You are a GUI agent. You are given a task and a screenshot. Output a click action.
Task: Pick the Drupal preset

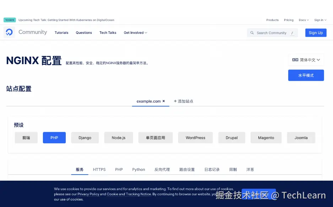click(x=232, y=138)
